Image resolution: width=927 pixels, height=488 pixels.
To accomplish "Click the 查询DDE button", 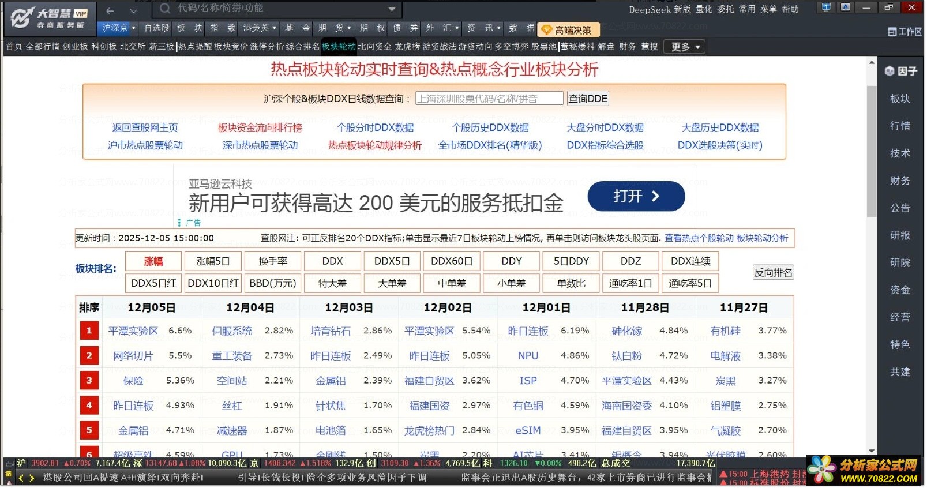I will (587, 99).
